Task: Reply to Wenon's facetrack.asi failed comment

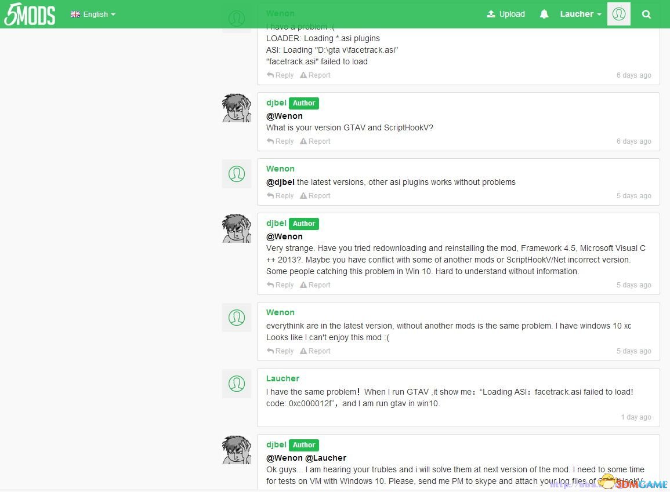Action: pos(280,75)
